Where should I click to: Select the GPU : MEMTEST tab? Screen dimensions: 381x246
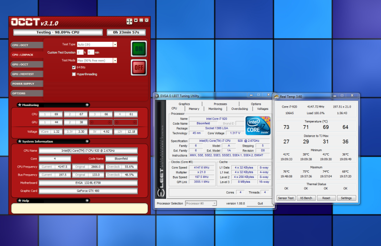[27, 74]
